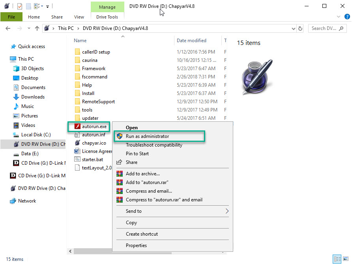Select the updater folder
The width and height of the screenshot is (352, 264).
[90, 118]
